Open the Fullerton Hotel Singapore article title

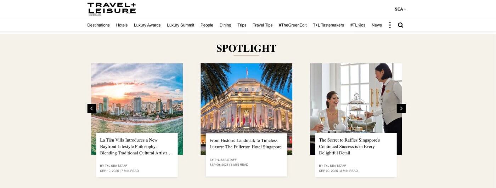[246, 143]
